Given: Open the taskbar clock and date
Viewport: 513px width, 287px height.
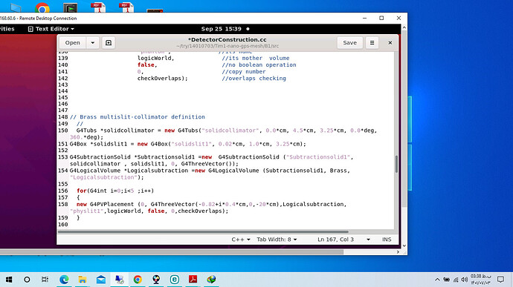Looking at the screenshot, I should (481, 280).
